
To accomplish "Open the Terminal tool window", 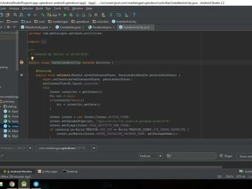I will (70, 172).
